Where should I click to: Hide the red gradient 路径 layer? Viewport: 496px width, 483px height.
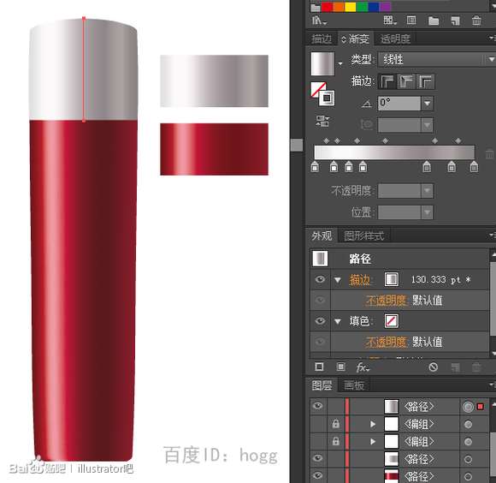318,475
